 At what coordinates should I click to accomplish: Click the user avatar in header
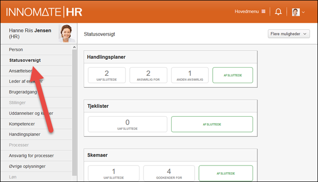(296, 12)
